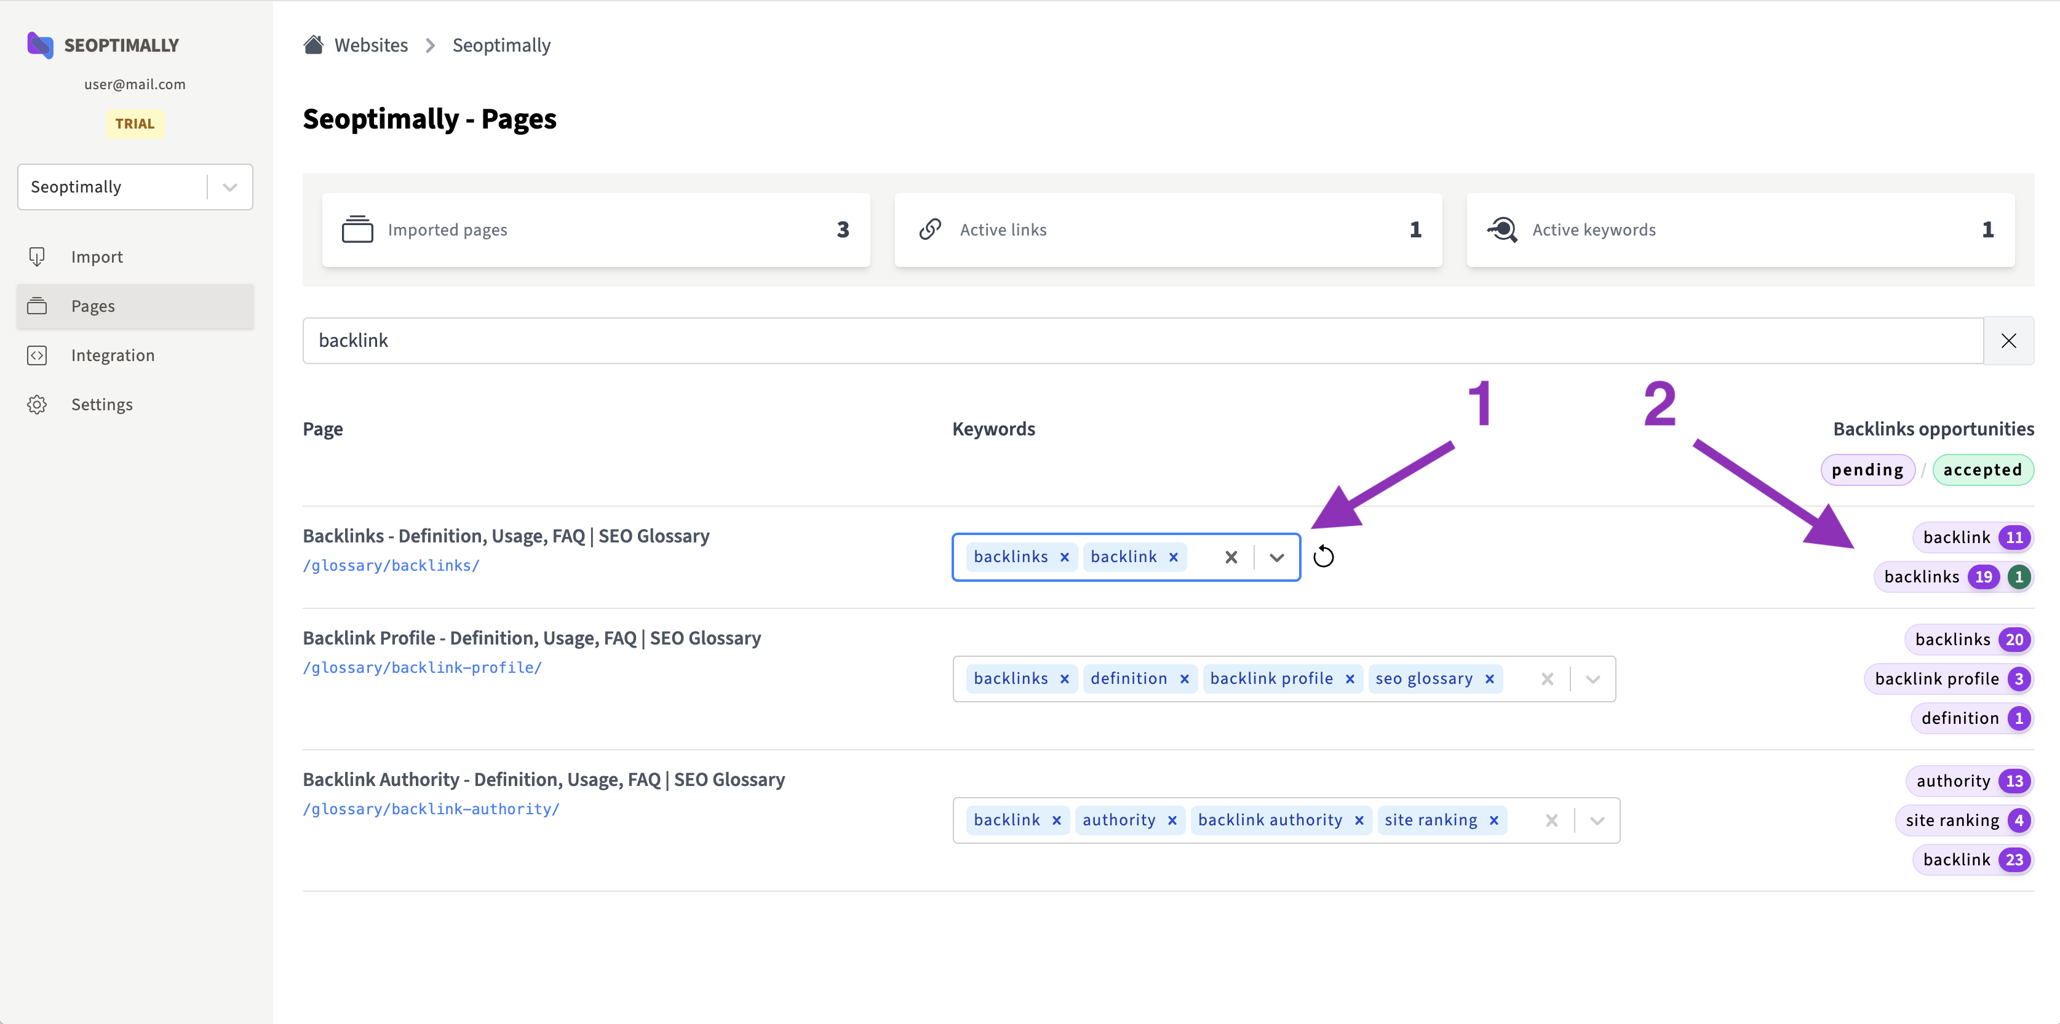The image size is (2060, 1024).
Task: Go to Websites breadcrumb
Action: 371,45
